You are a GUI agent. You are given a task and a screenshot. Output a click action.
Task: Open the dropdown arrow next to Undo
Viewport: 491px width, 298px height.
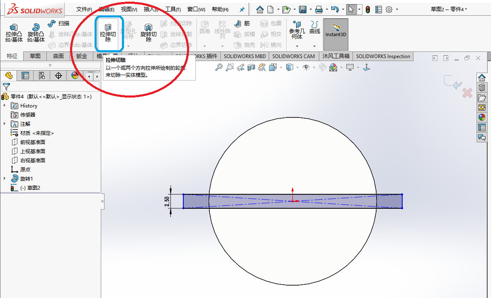343,10
